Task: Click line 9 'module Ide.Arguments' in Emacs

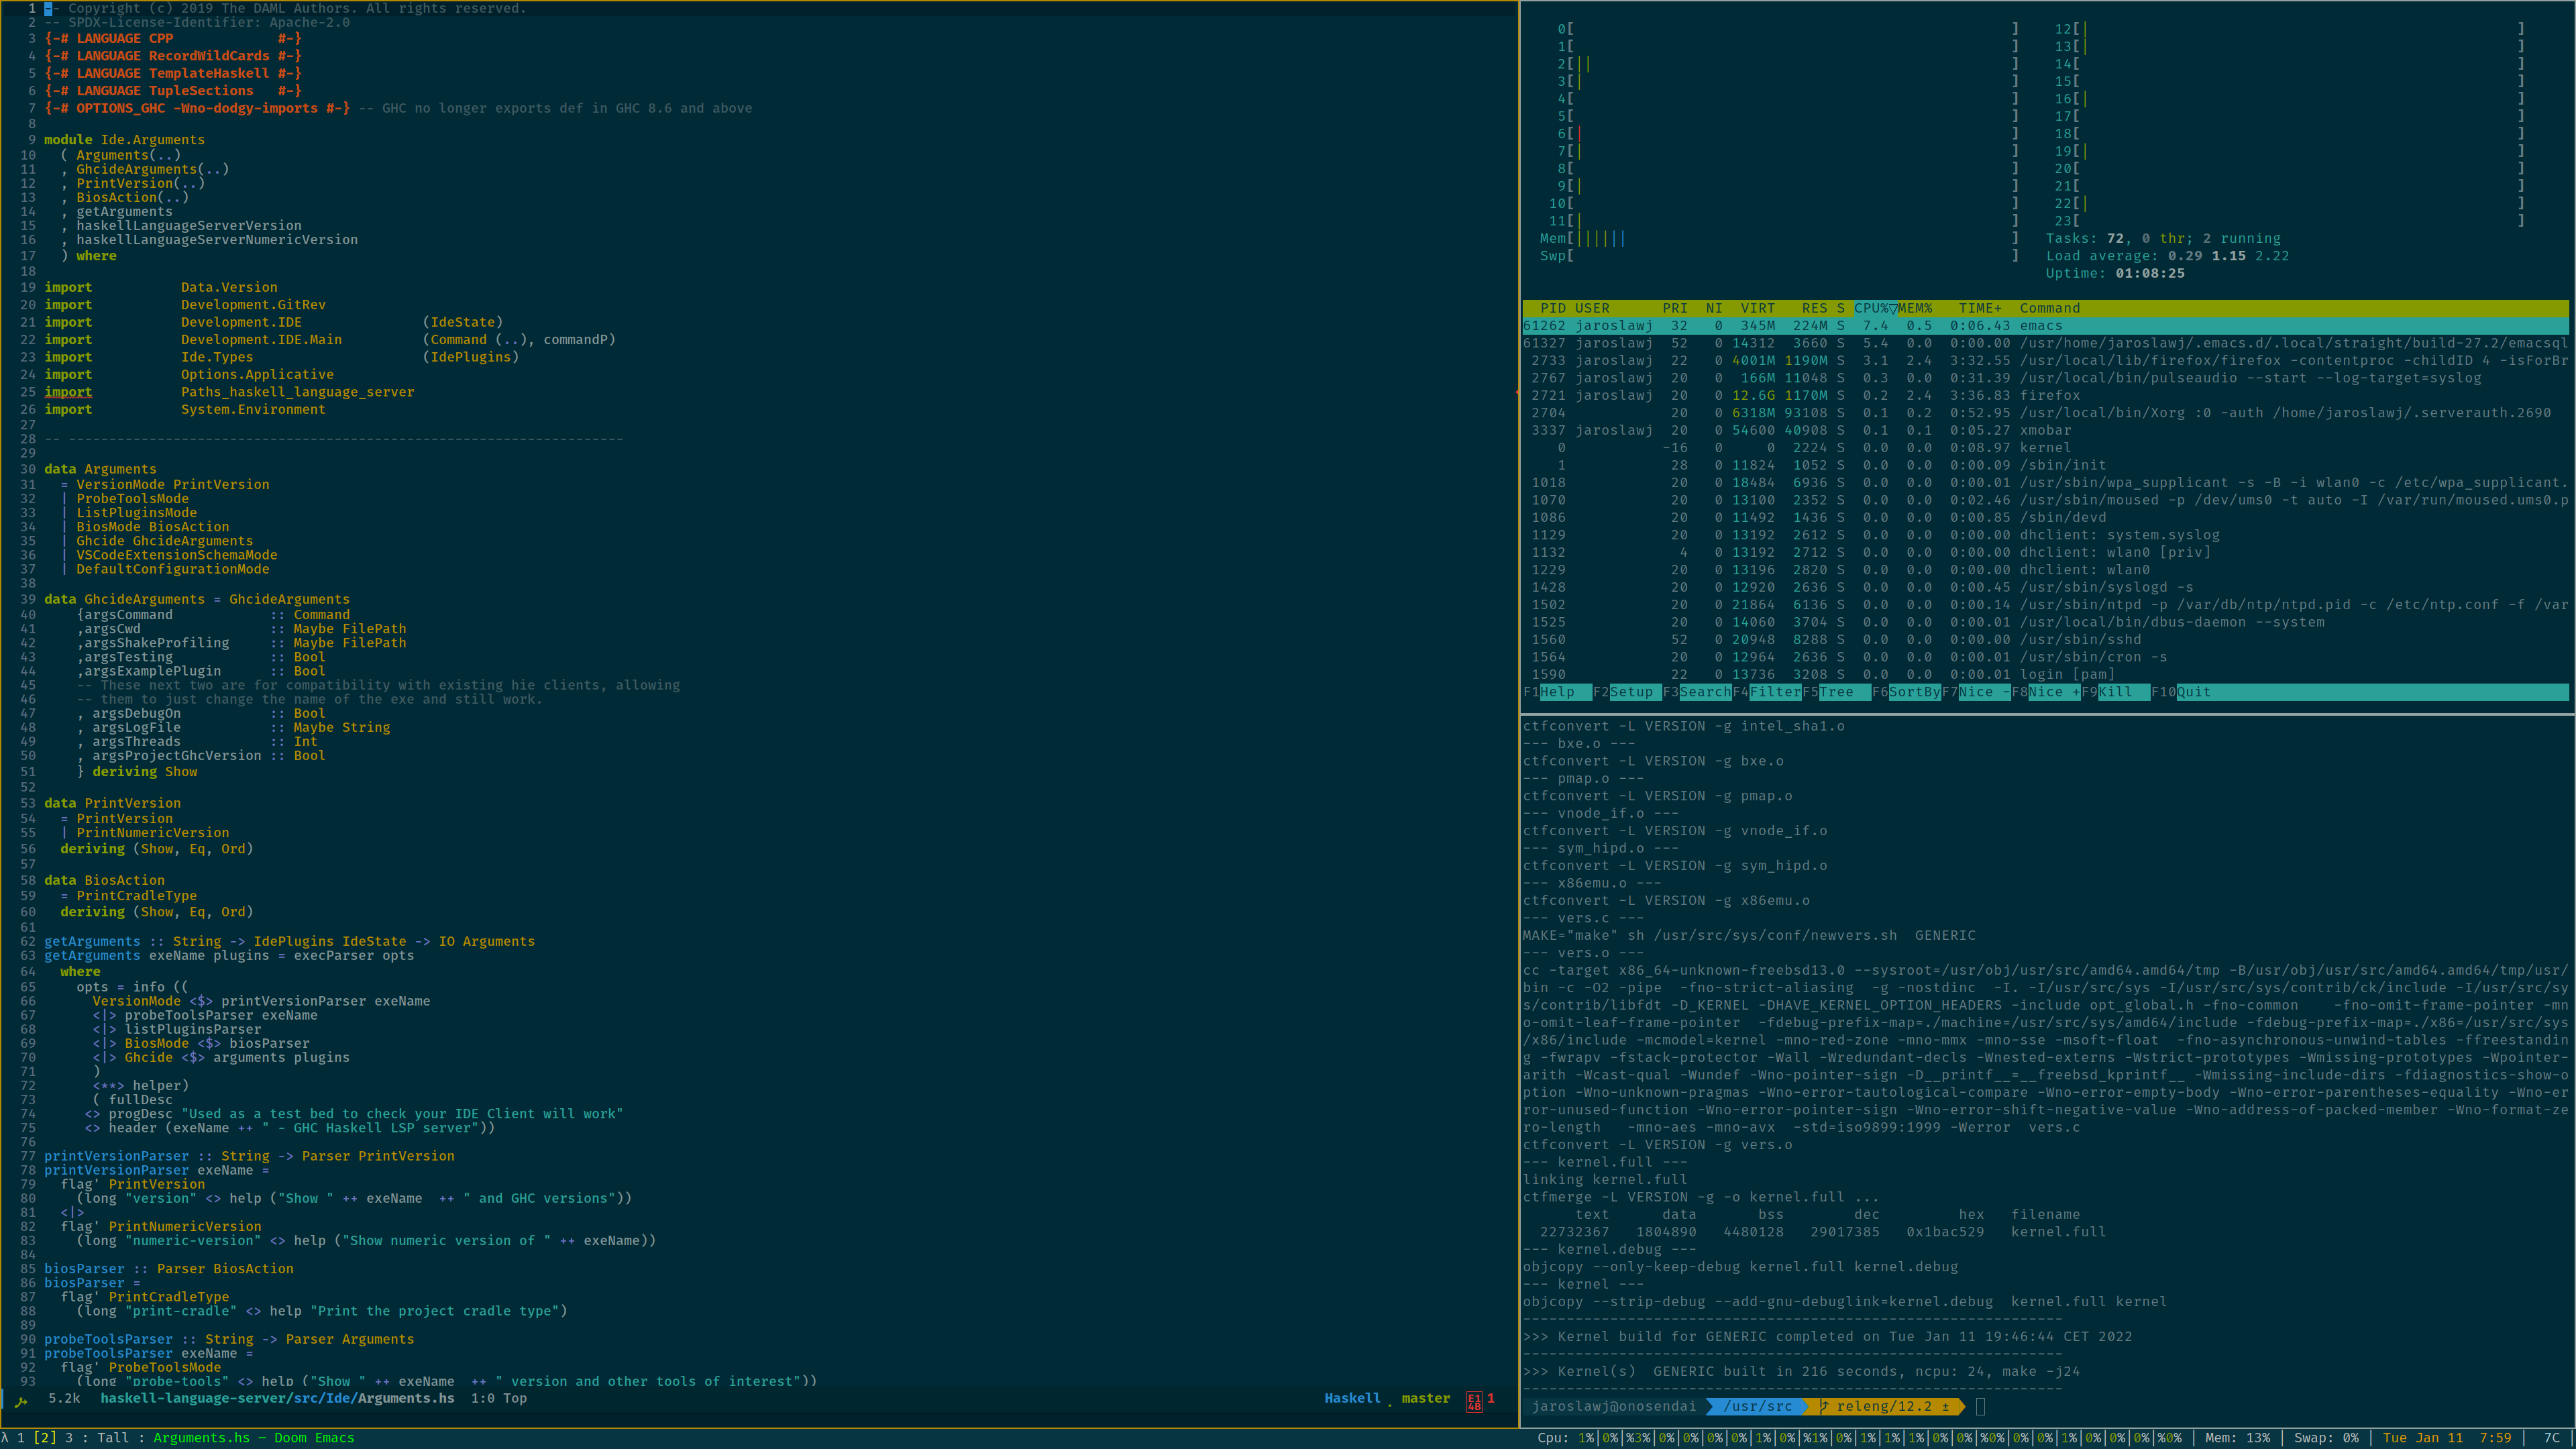Action: 124,140
